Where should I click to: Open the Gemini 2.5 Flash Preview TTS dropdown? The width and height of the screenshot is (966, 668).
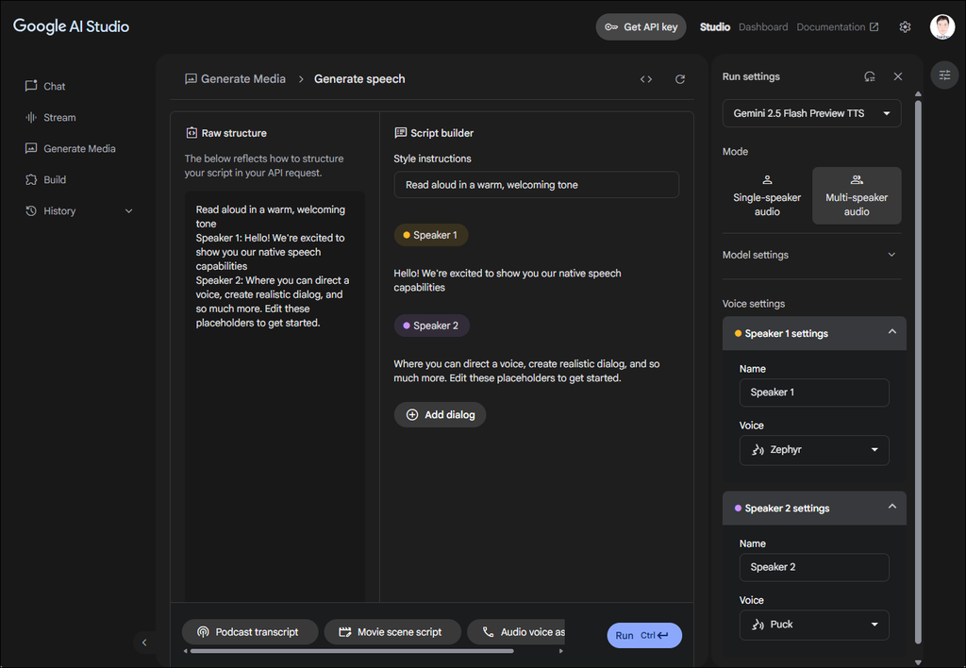pyautogui.click(x=811, y=113)
